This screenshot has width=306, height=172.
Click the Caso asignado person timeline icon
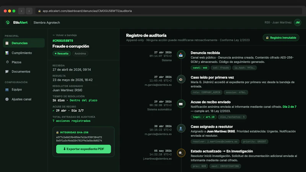click(181, 128)
